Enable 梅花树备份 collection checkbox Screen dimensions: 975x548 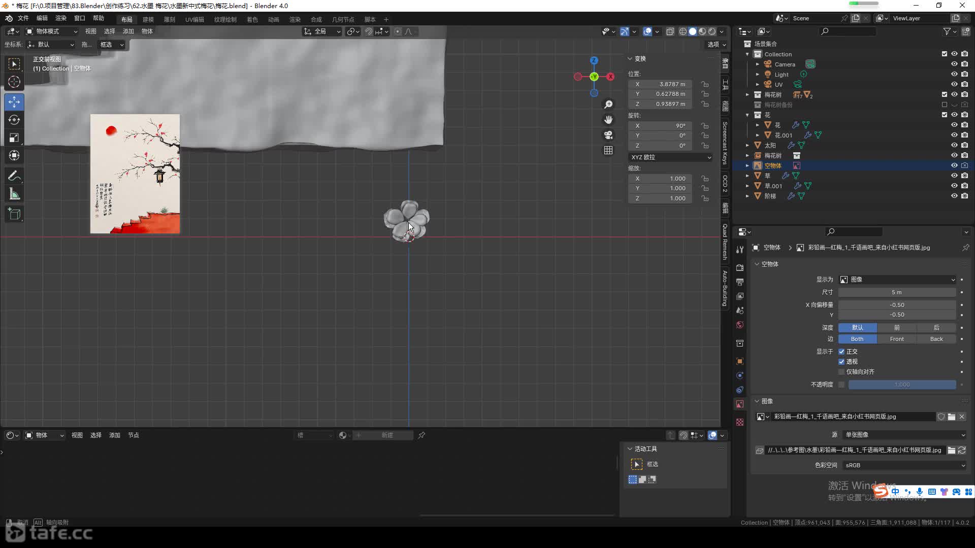point(945,105)
